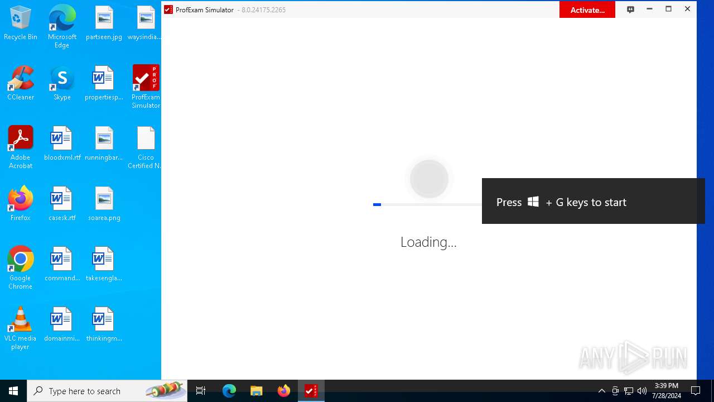Launch Edge from the taskbar
Image resolution: width=714 pixels, height=402 pixels.
tap(229, 391)
